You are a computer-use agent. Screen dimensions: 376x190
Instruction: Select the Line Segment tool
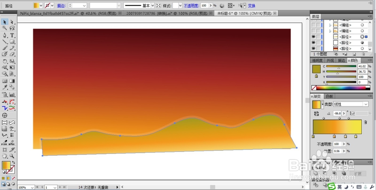[x=5, y=42]
